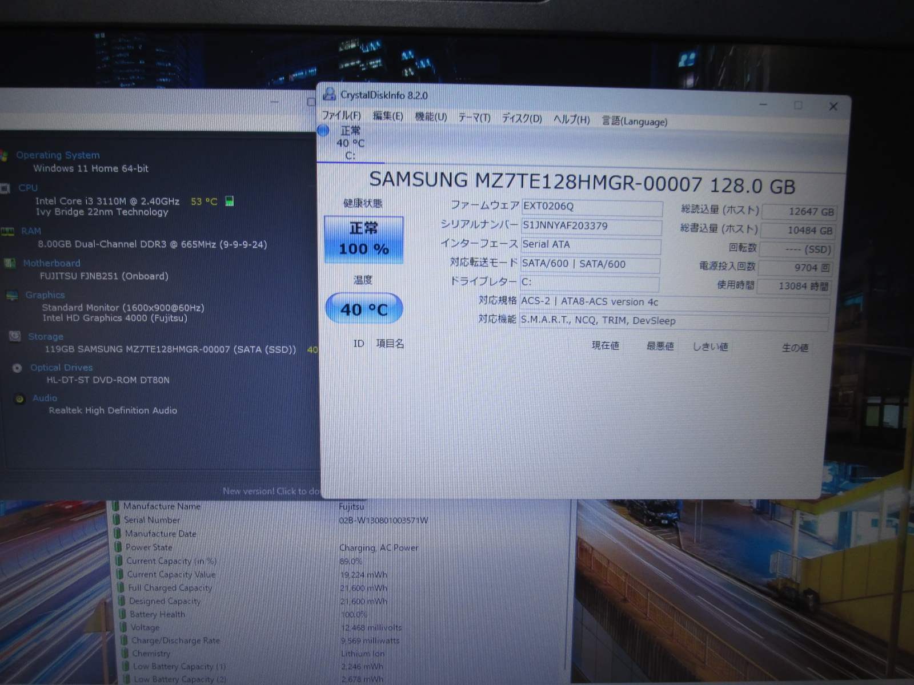Open the 機能(U) menu
This screenshot has height=685, width=914.
point(431,116)
